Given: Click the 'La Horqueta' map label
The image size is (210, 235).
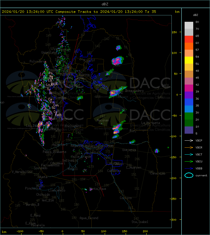Looking at the screenshot, I should pyautogui.click(x=151, y=123).
